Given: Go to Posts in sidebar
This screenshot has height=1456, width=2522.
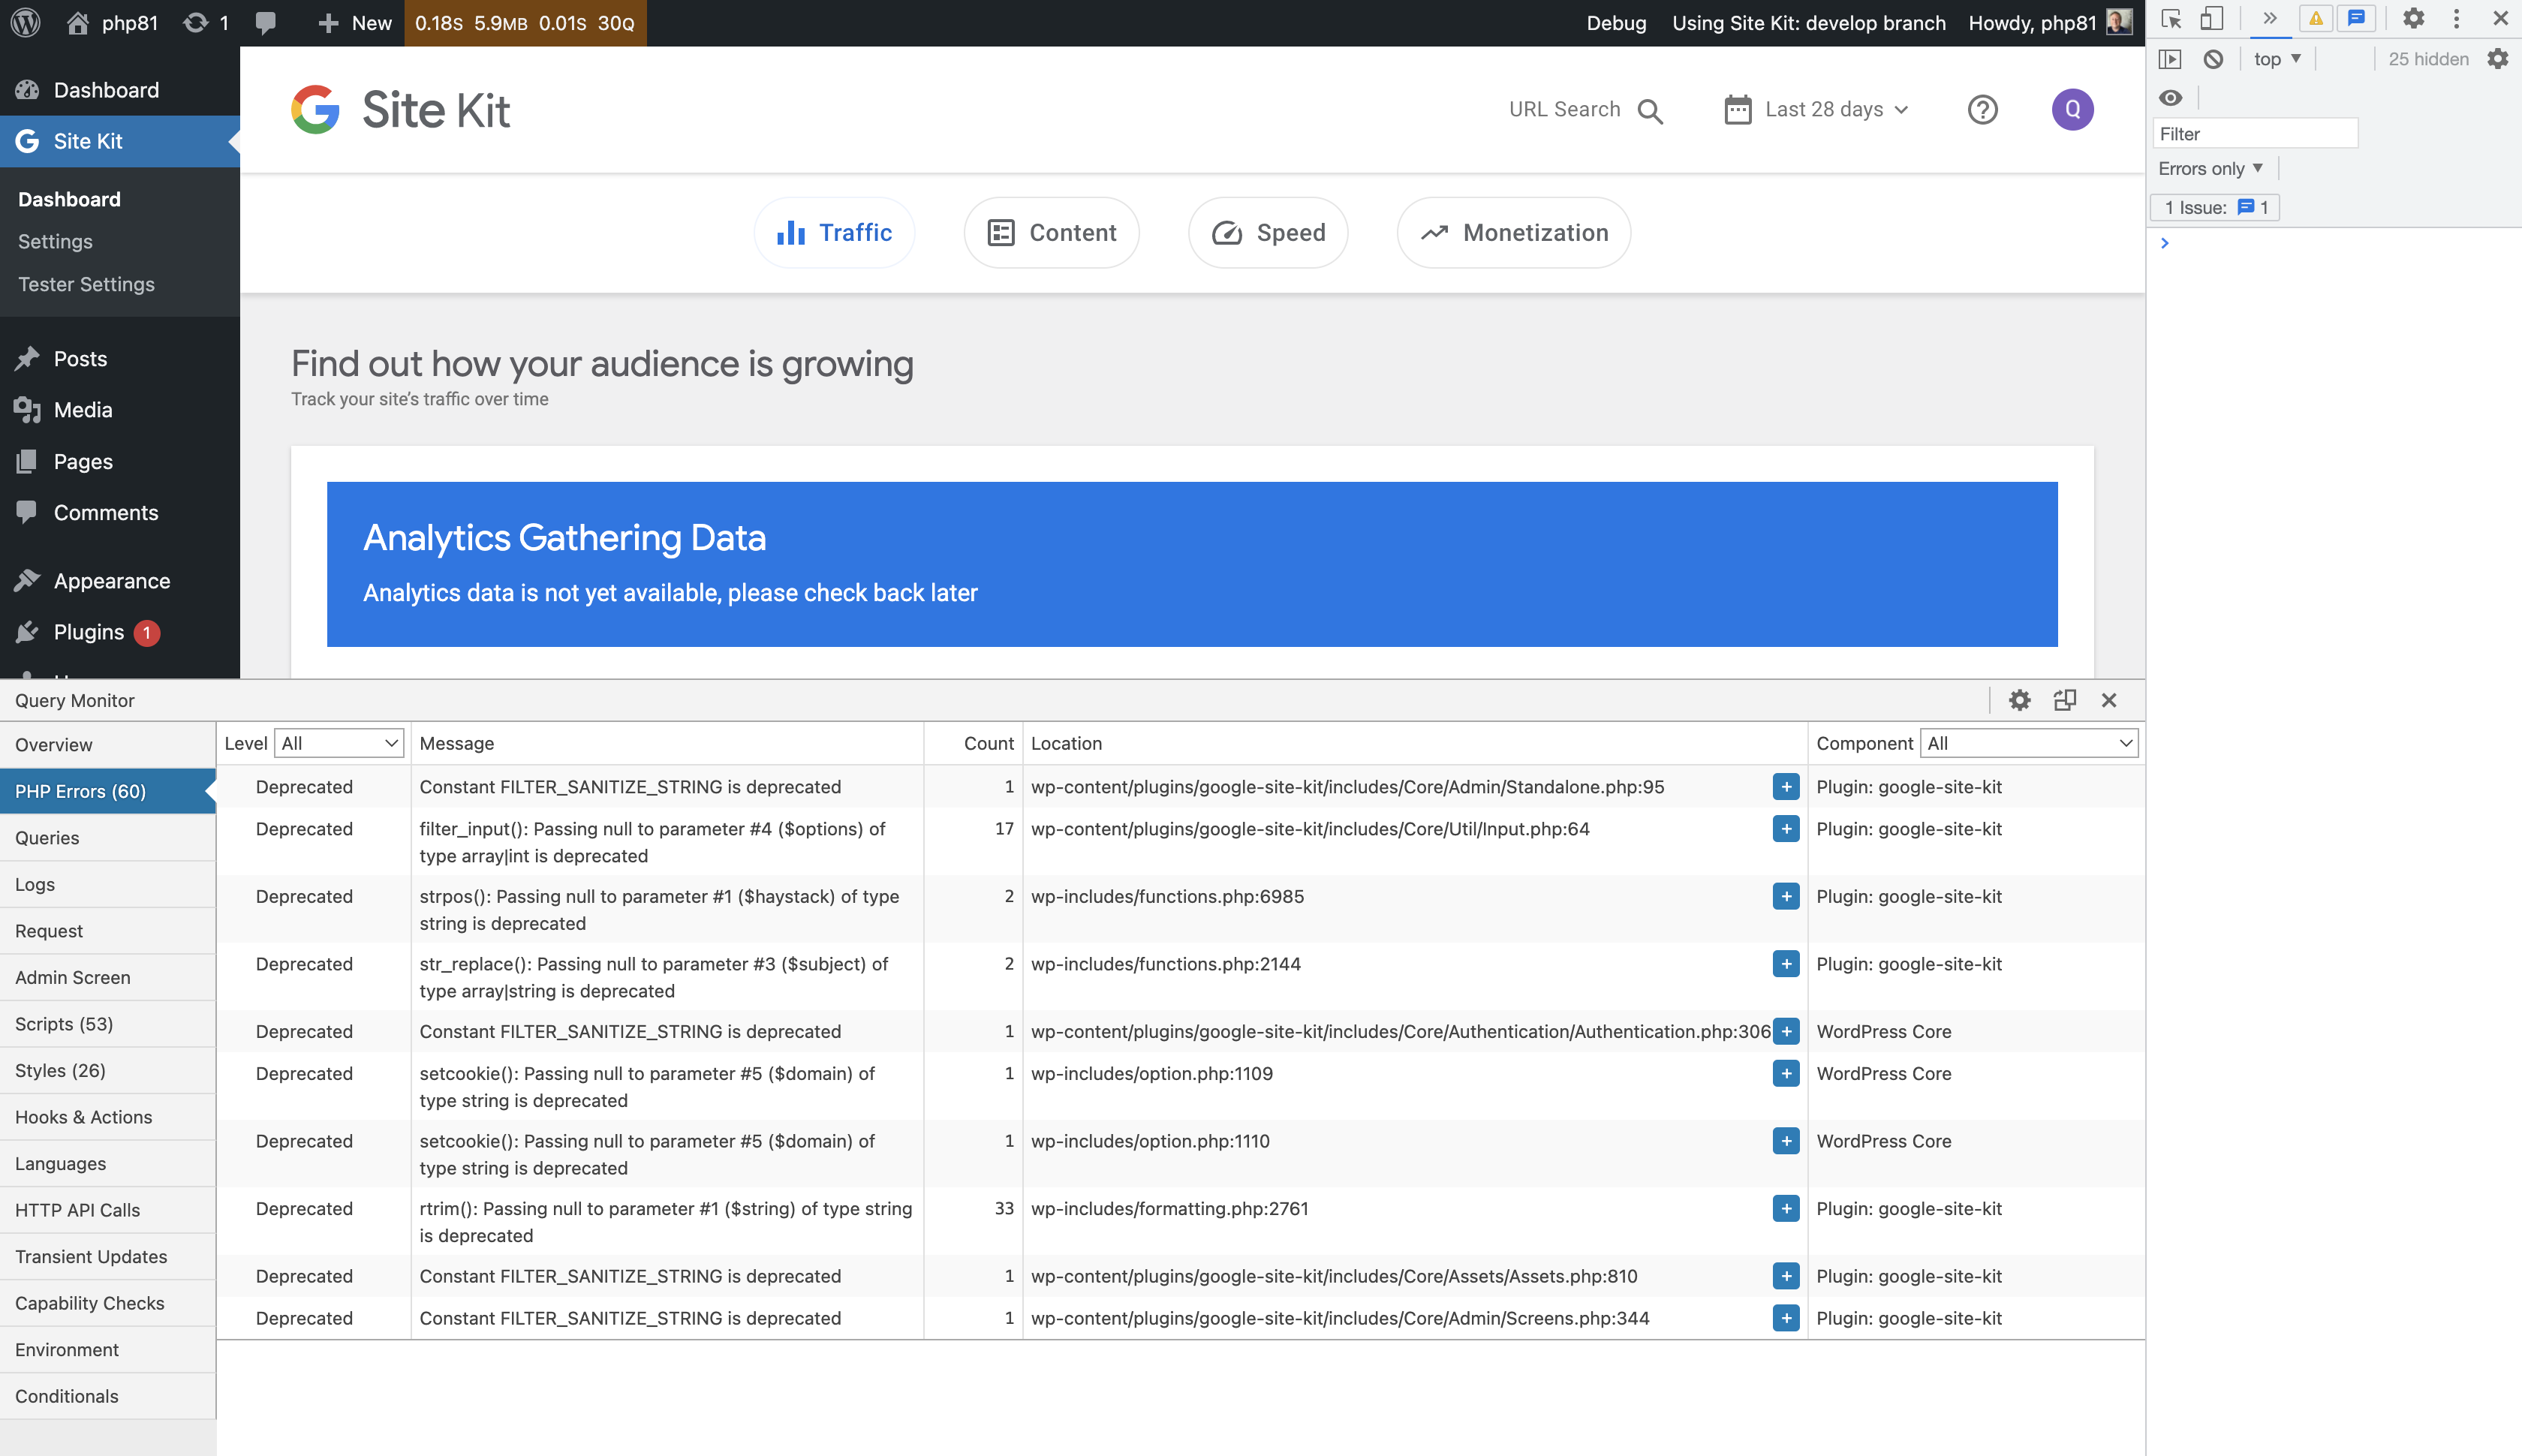Looking at the screenshot, I should 120,358.
